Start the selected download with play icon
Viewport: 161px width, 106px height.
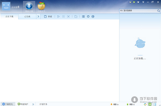(x=58, y=17)
